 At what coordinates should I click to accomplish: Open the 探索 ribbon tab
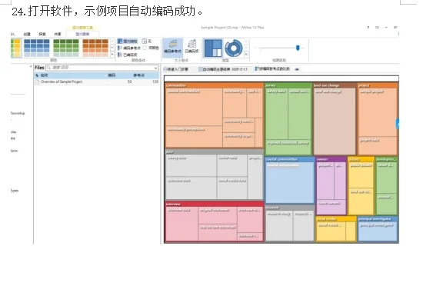pos(42,35)
